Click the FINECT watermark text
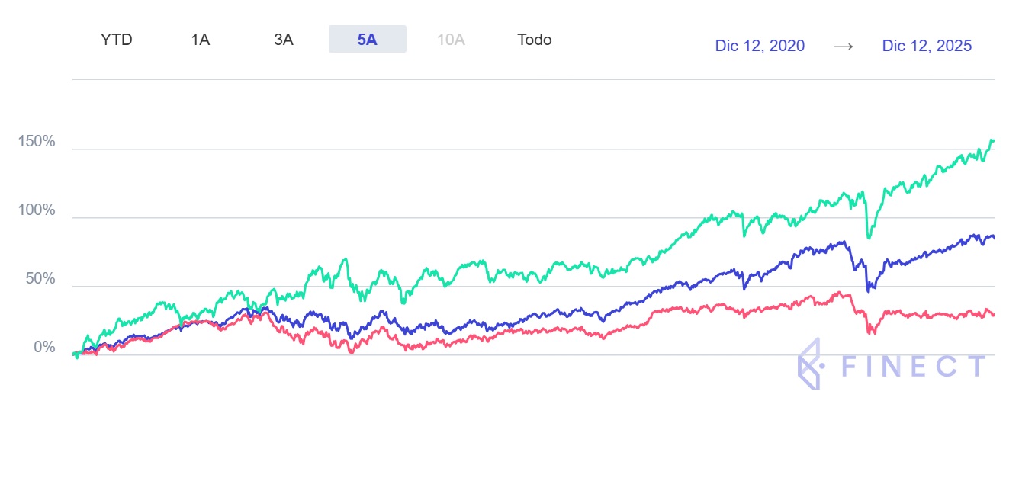Viewport: 1035px width, 494px height. click(x=914, y=367)
